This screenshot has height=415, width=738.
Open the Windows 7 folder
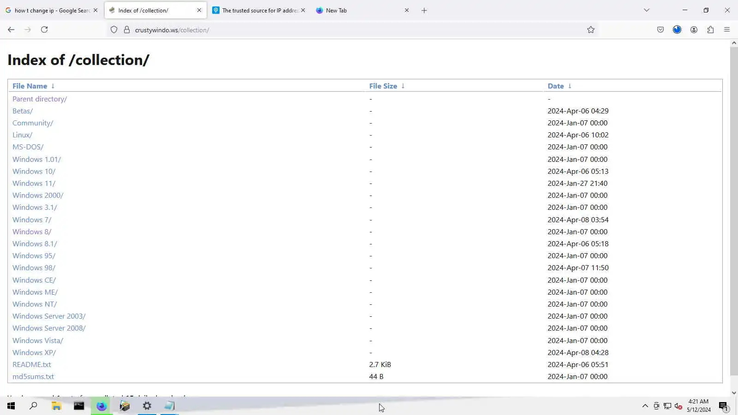[x=32, y=220]
